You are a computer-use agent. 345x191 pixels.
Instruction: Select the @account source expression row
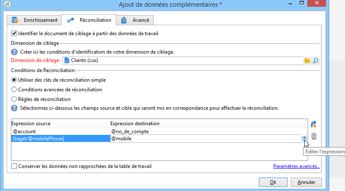pos(60,132)
